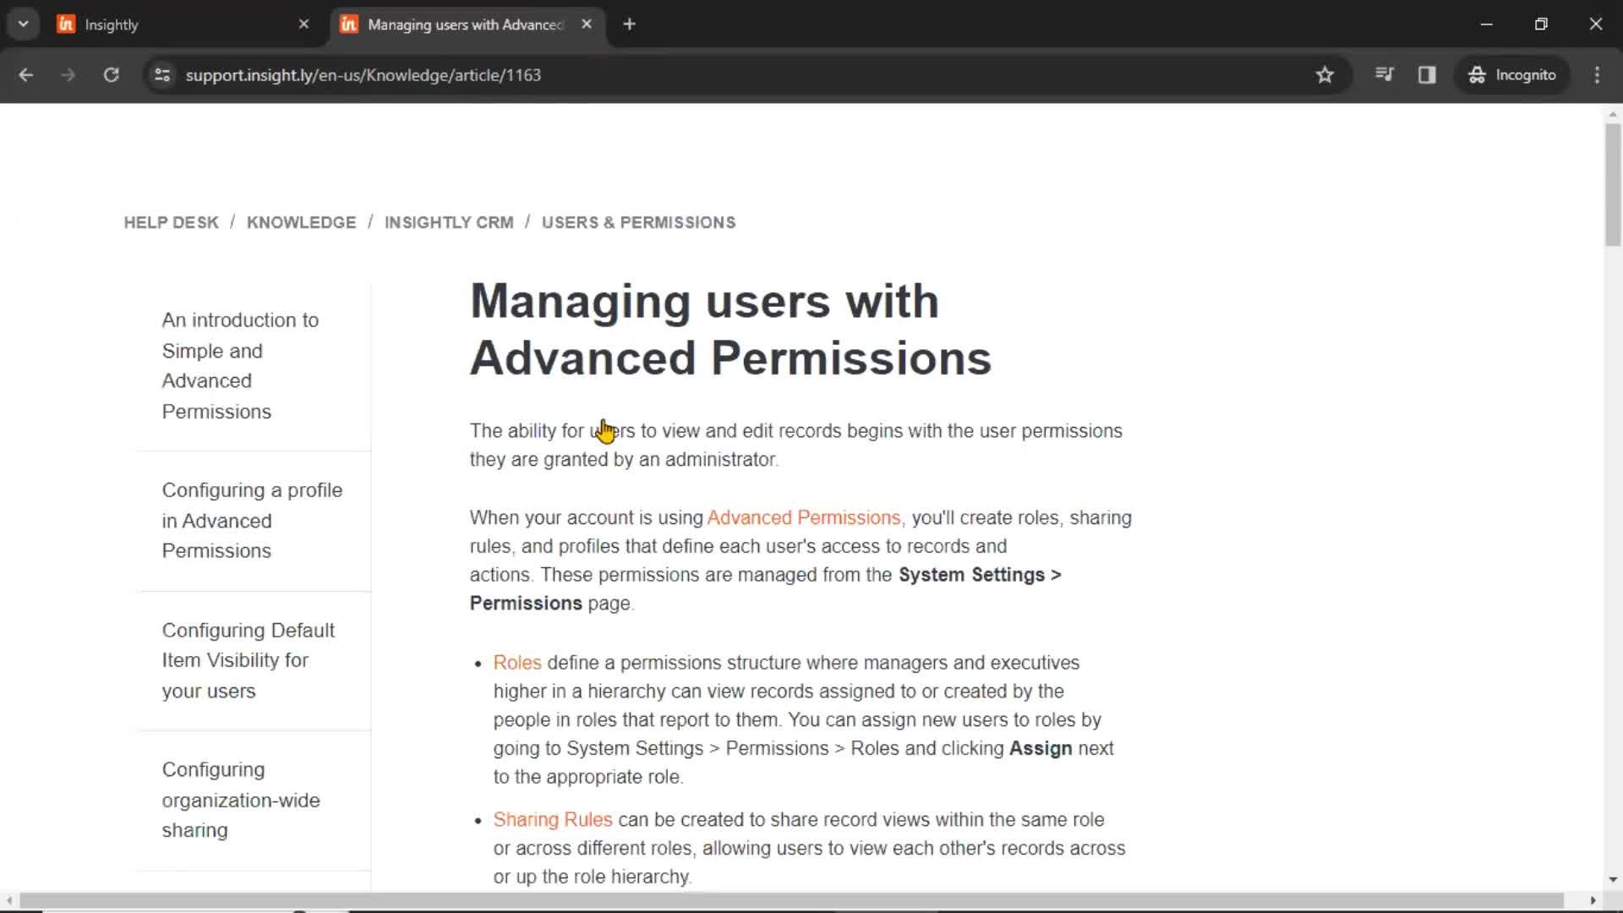Select the Managing users with Advanced tab
Screen dimensions: 1623x913
click(x=467, y=25)
